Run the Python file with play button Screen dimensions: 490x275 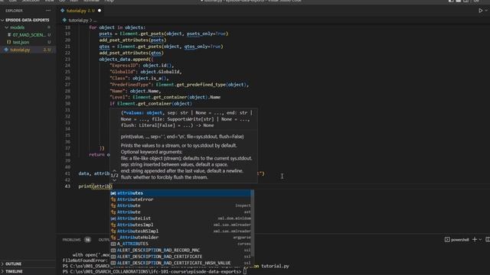[x=480, y=11]
